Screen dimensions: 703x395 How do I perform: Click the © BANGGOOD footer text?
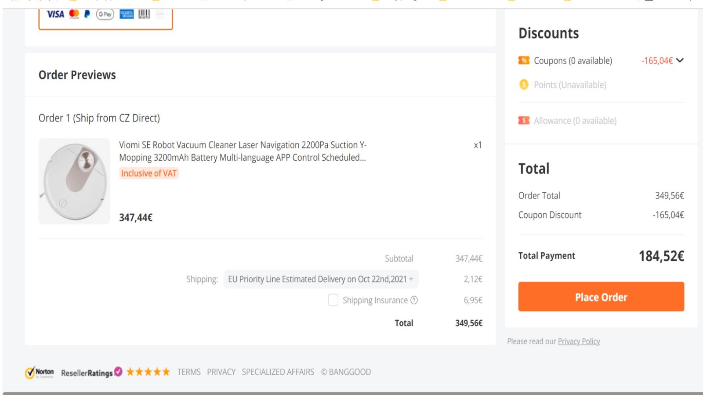pos(346,372)
